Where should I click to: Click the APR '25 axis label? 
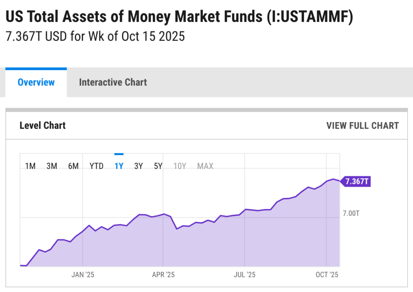click(x=164, y=274)
